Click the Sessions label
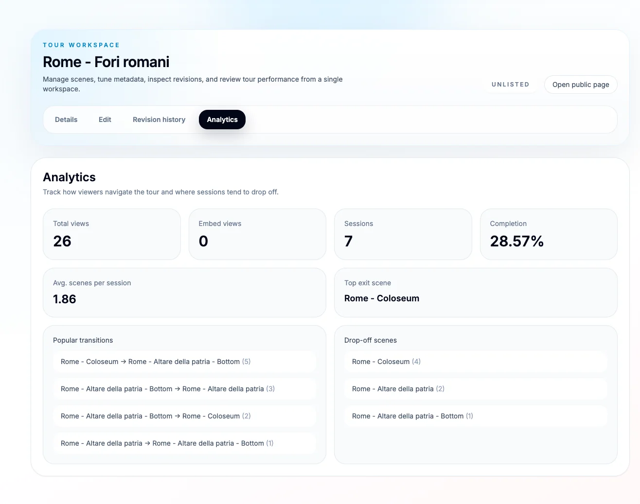Viewport: 640px width, 504px height. click(x=358, y=224)
